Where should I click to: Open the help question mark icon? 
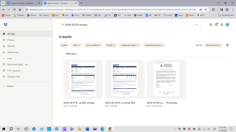[216, 25]
